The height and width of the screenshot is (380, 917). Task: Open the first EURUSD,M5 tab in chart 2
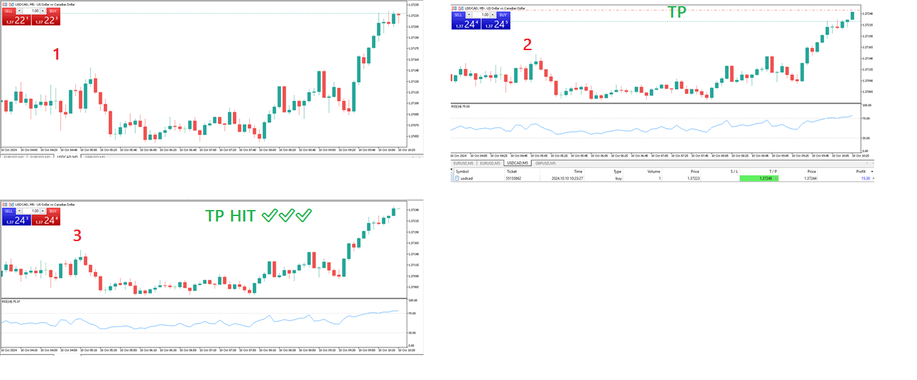(x=465, y=163)
